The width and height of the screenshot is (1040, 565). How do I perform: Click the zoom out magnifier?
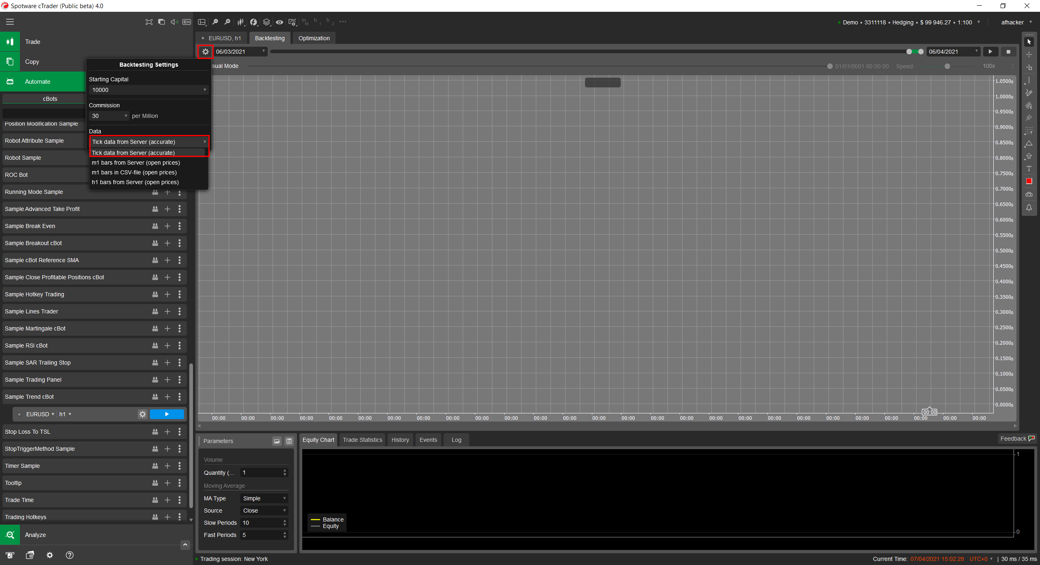tap(215, 22)
